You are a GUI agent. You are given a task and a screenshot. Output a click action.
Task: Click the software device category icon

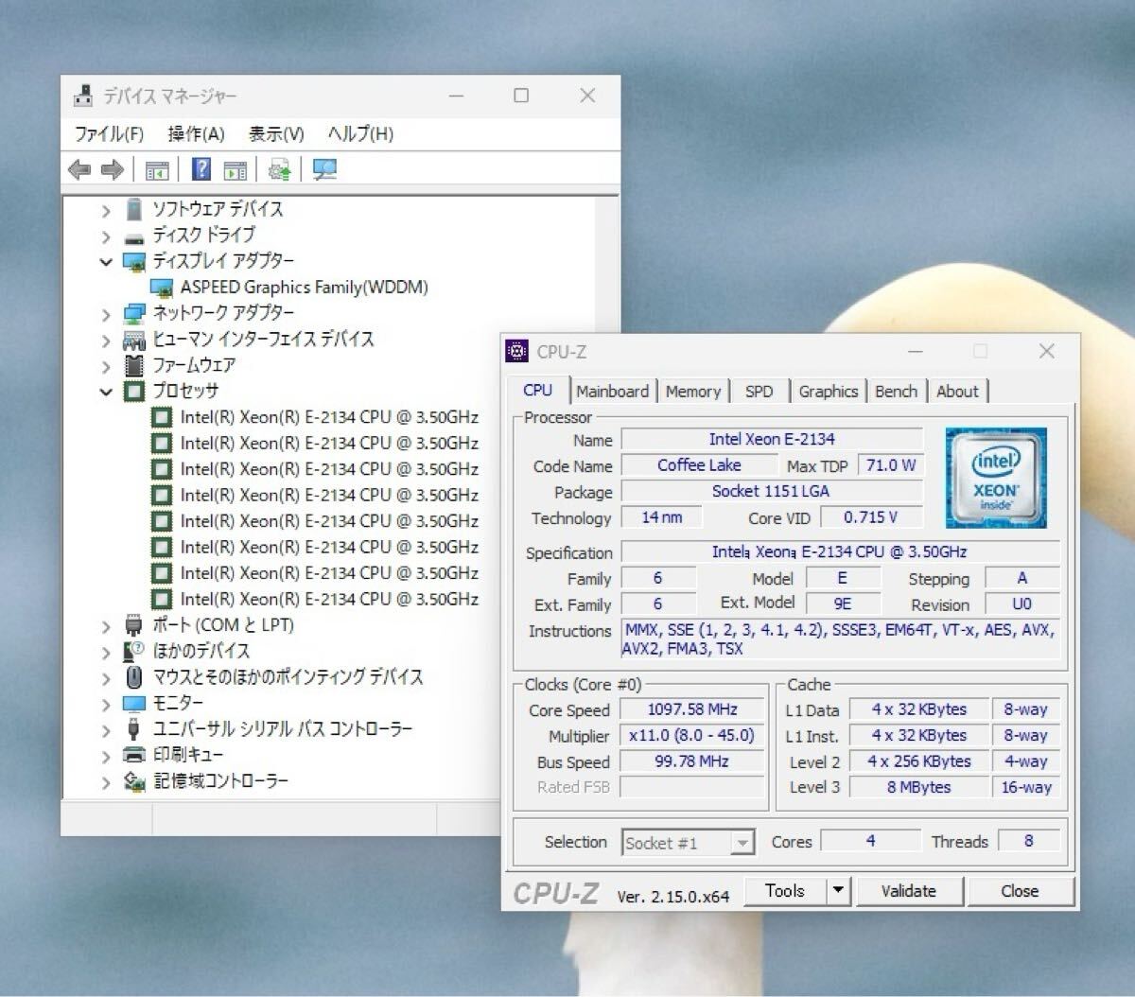pos(133,209)
